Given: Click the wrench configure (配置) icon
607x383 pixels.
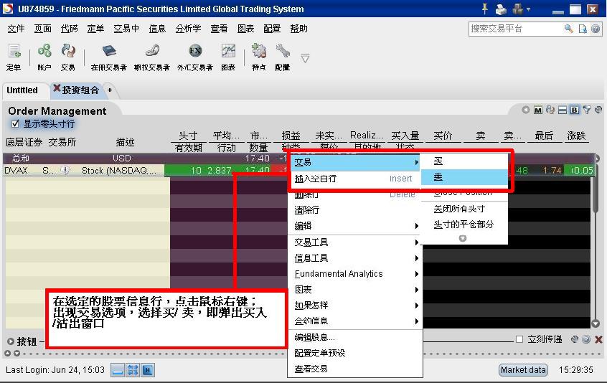Looking at the screenshot, I should pyautogui.click(x=283, y=52).
